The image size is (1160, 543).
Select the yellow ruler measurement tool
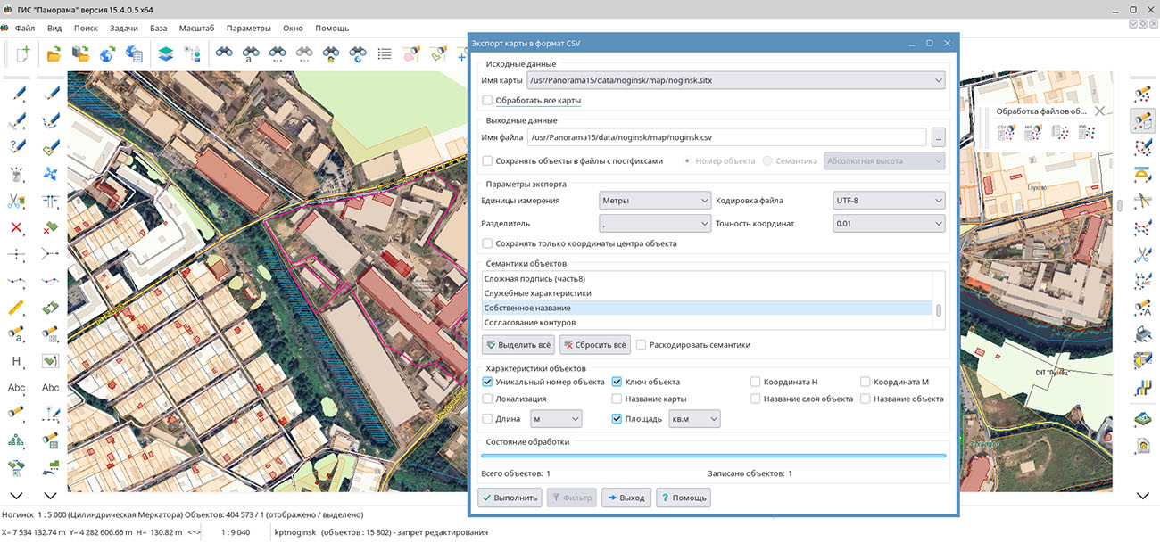point(16,308)
